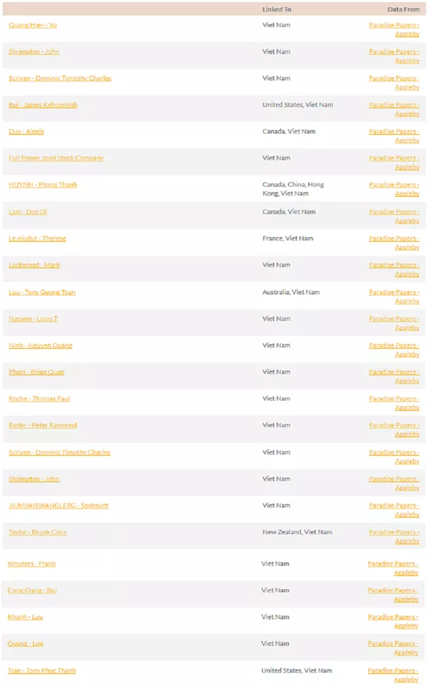The image size is (428, 689).
Task: Open Paradise Papers source for Duv - Alexis row
Action: (x=394, y=136)
